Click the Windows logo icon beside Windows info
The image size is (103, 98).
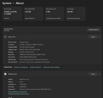coord(5,74)
